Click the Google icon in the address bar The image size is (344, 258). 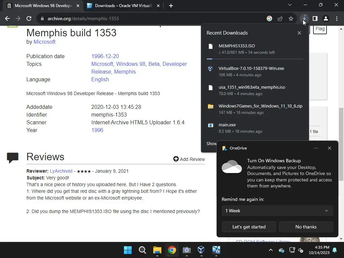269,19
